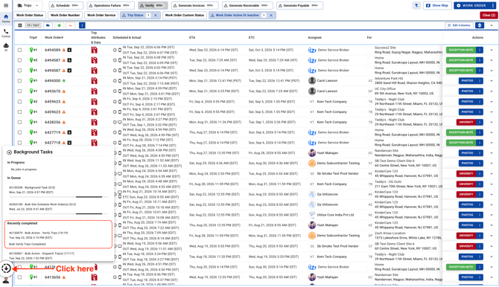The image size is (499, 287).
Task: Expand the chevron next to the print icon
Action: pyautogui.click(x=492, y=25)
